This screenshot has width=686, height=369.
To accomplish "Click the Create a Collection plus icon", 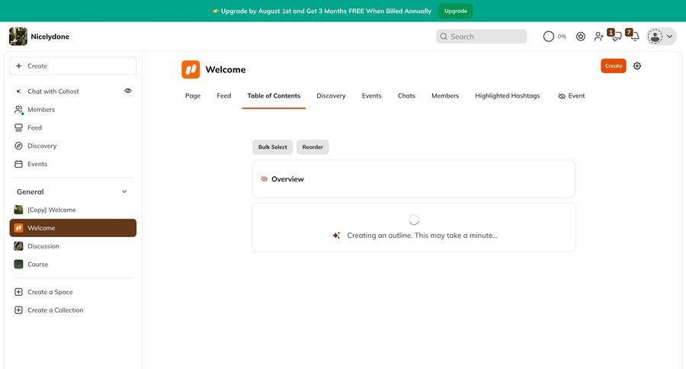I will pos(18,310).
